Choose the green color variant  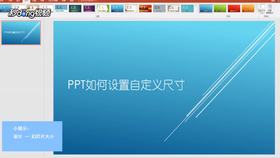click(220, 8)
